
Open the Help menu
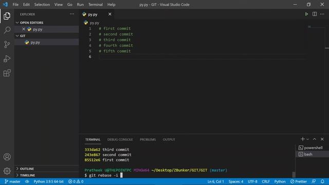(111, 5)
